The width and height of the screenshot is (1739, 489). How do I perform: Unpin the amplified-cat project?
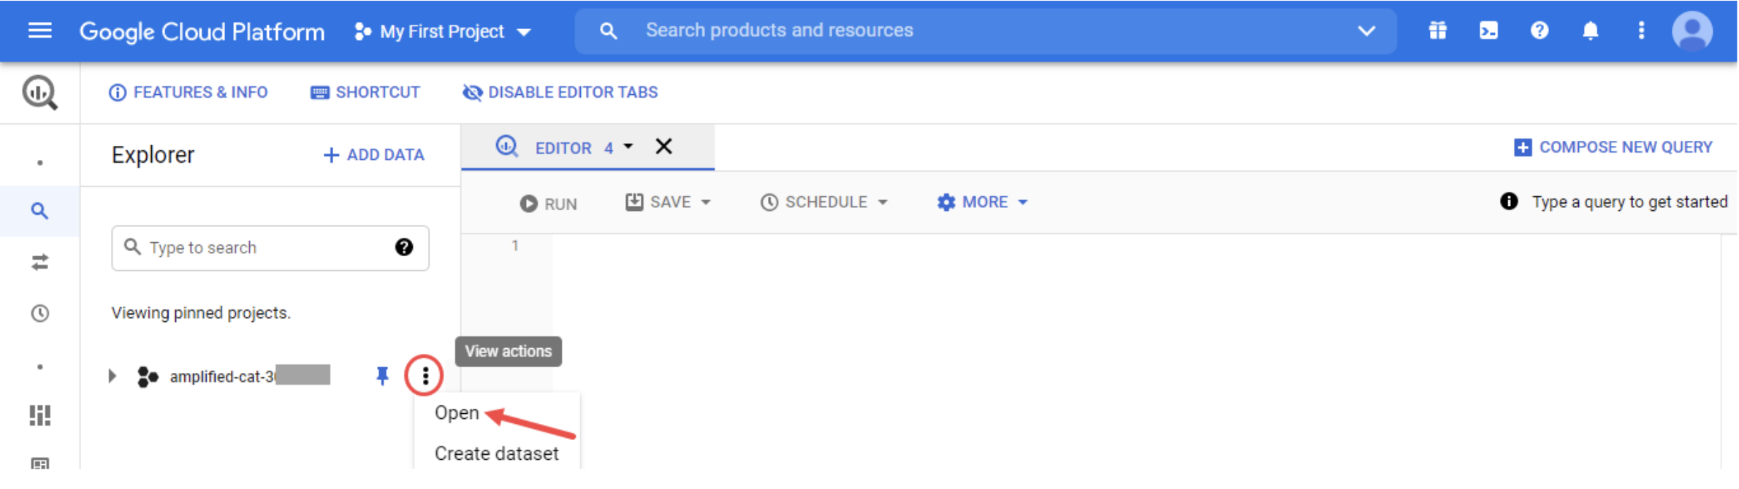tap(382, 376)
